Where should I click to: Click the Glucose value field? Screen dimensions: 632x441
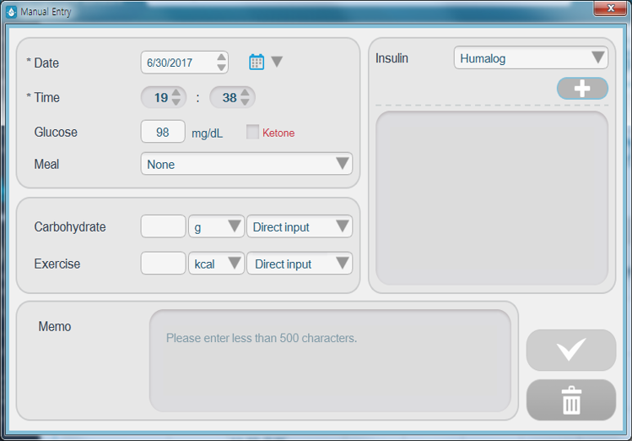pyautogui.click(x=163, y=133)
